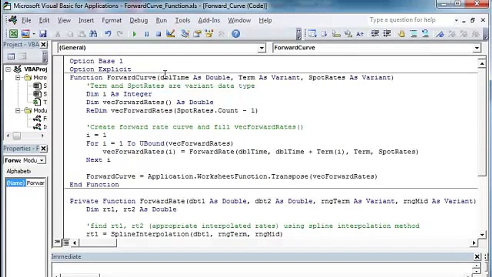Click code window horizontal scrollbar right arrow

(474, 243)
